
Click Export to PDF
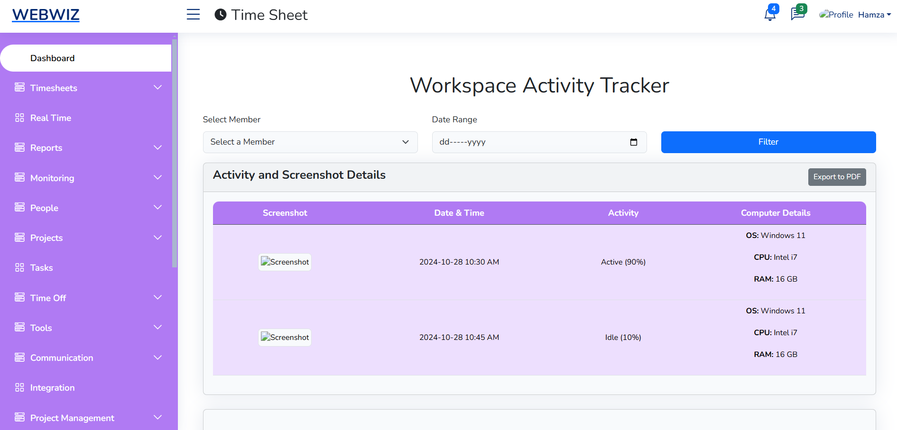[x=837, y=176]
